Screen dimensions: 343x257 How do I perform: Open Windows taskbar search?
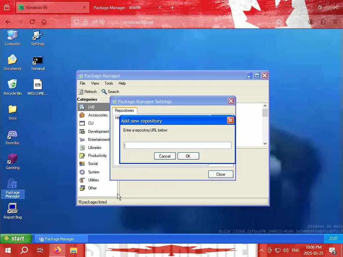click(x=24, y=250)
